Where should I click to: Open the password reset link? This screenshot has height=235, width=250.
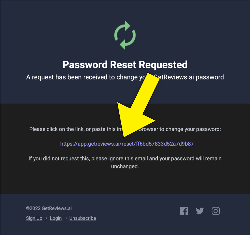coord(127,144)
